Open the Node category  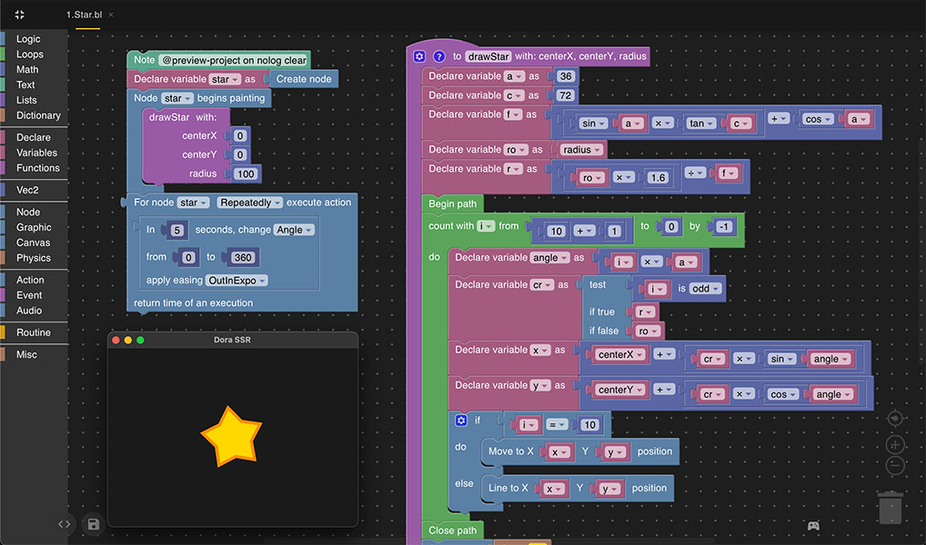point(28,212)
